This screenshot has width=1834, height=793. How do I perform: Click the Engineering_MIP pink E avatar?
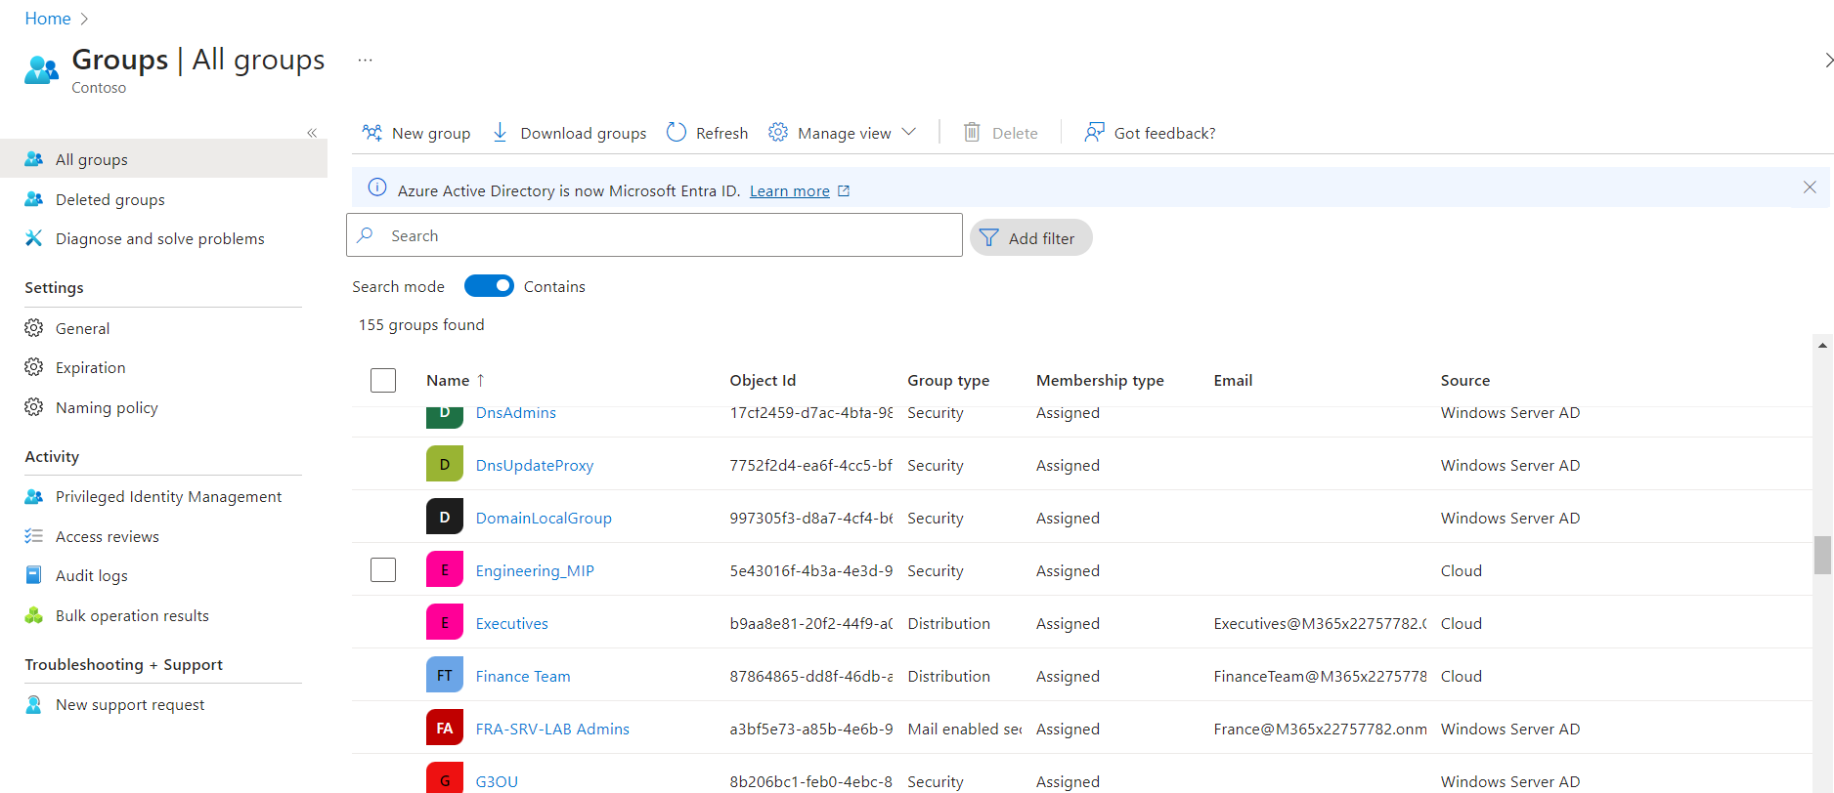click(x=445, y=569)
